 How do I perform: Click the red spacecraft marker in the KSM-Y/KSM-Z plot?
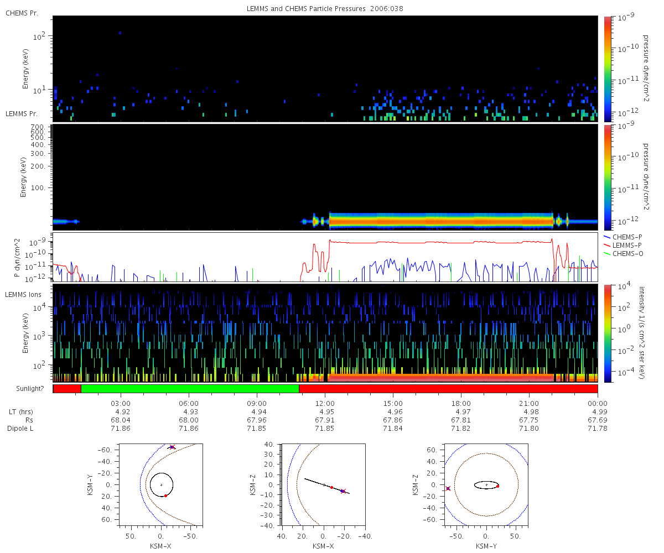(448, 488)
